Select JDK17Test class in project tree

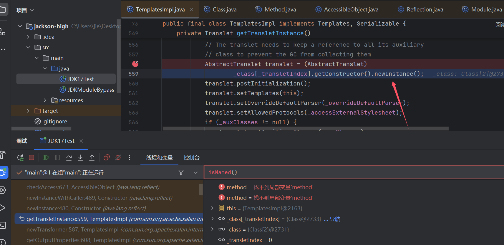click(66, 79)
